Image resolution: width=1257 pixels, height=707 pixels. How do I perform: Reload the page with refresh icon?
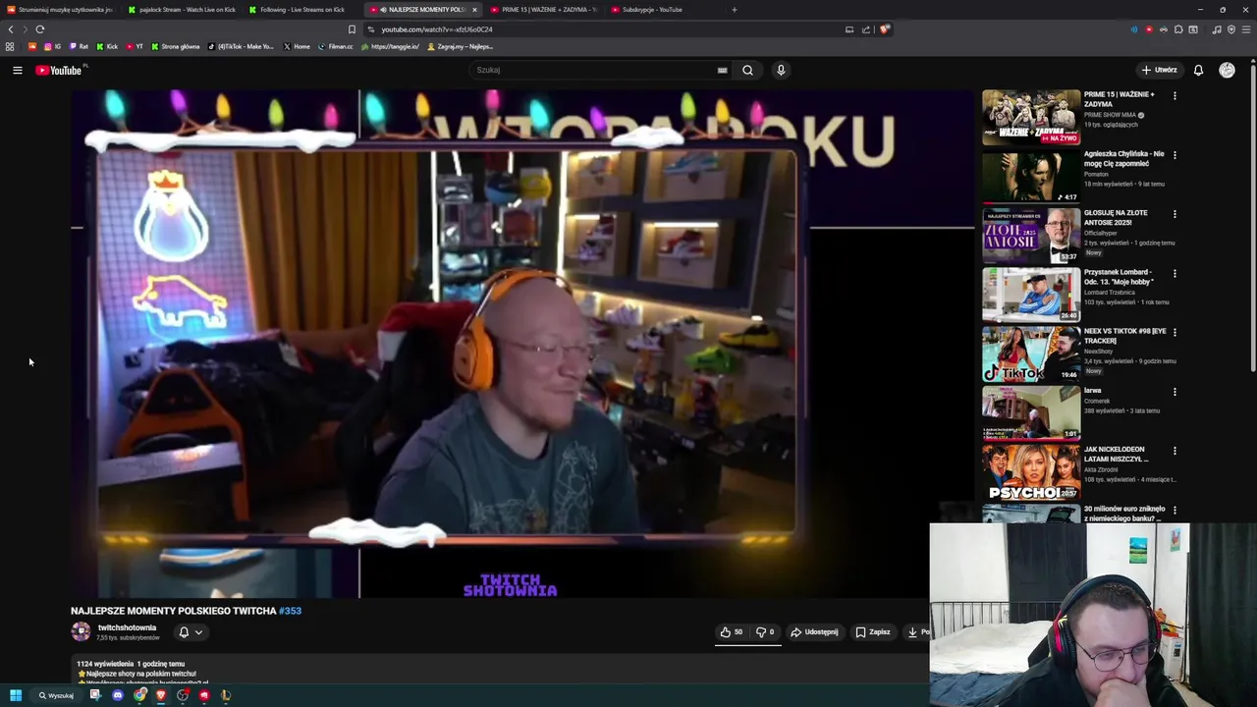40,29
